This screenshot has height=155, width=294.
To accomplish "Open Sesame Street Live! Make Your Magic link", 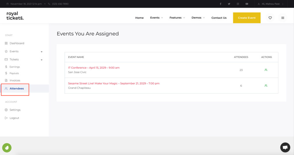I will (x=114, y=83).
